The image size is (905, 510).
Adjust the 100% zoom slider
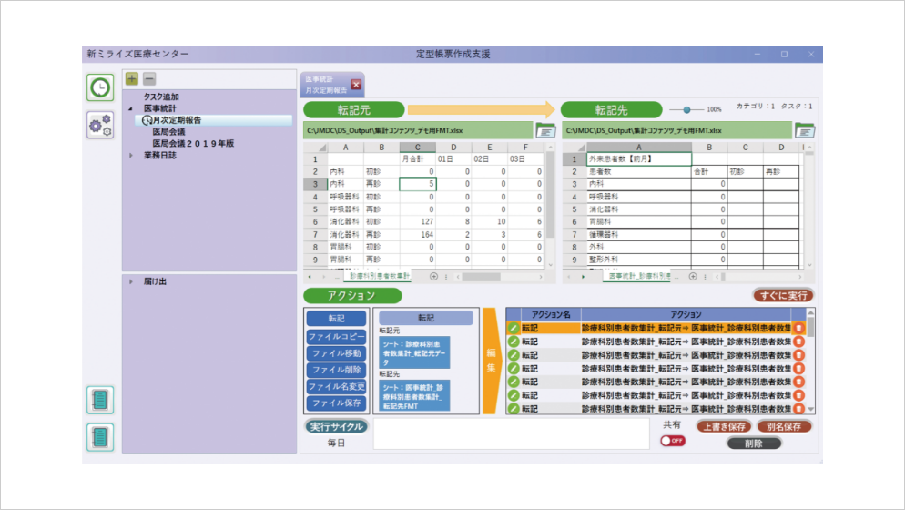pos(687,109)
